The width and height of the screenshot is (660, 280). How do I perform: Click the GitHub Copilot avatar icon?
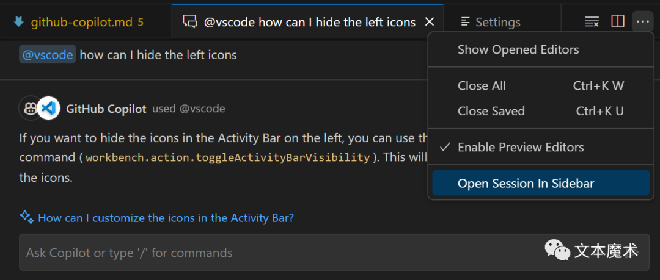(x=29, y=109)
